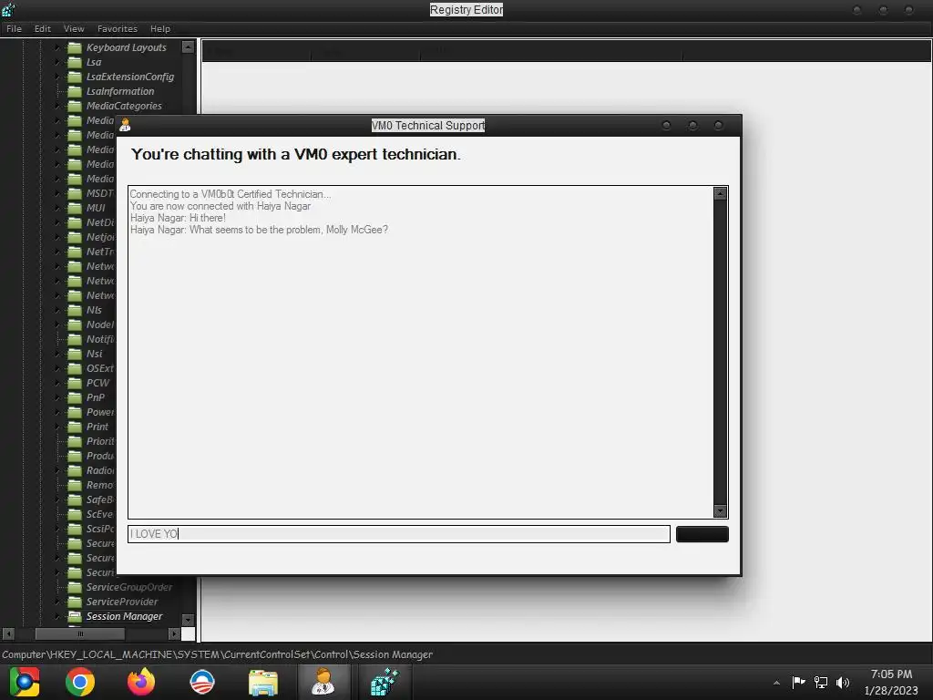Open the volume control in the tray
The height and width of the screenshot is (700, 933).
pyautogui.click(x=843, y=682)
